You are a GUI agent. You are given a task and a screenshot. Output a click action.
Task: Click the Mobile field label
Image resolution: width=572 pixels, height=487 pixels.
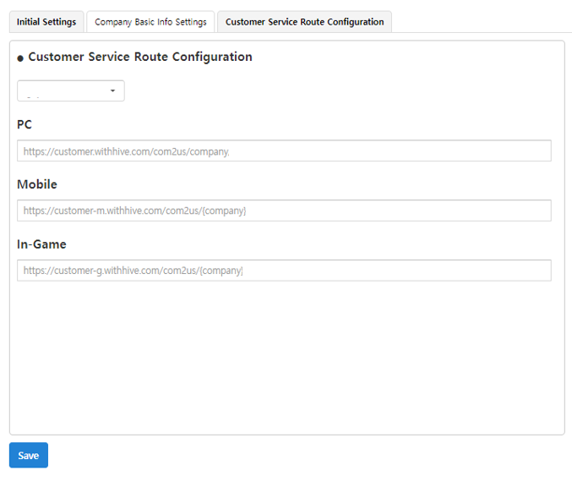coord(37,184)
